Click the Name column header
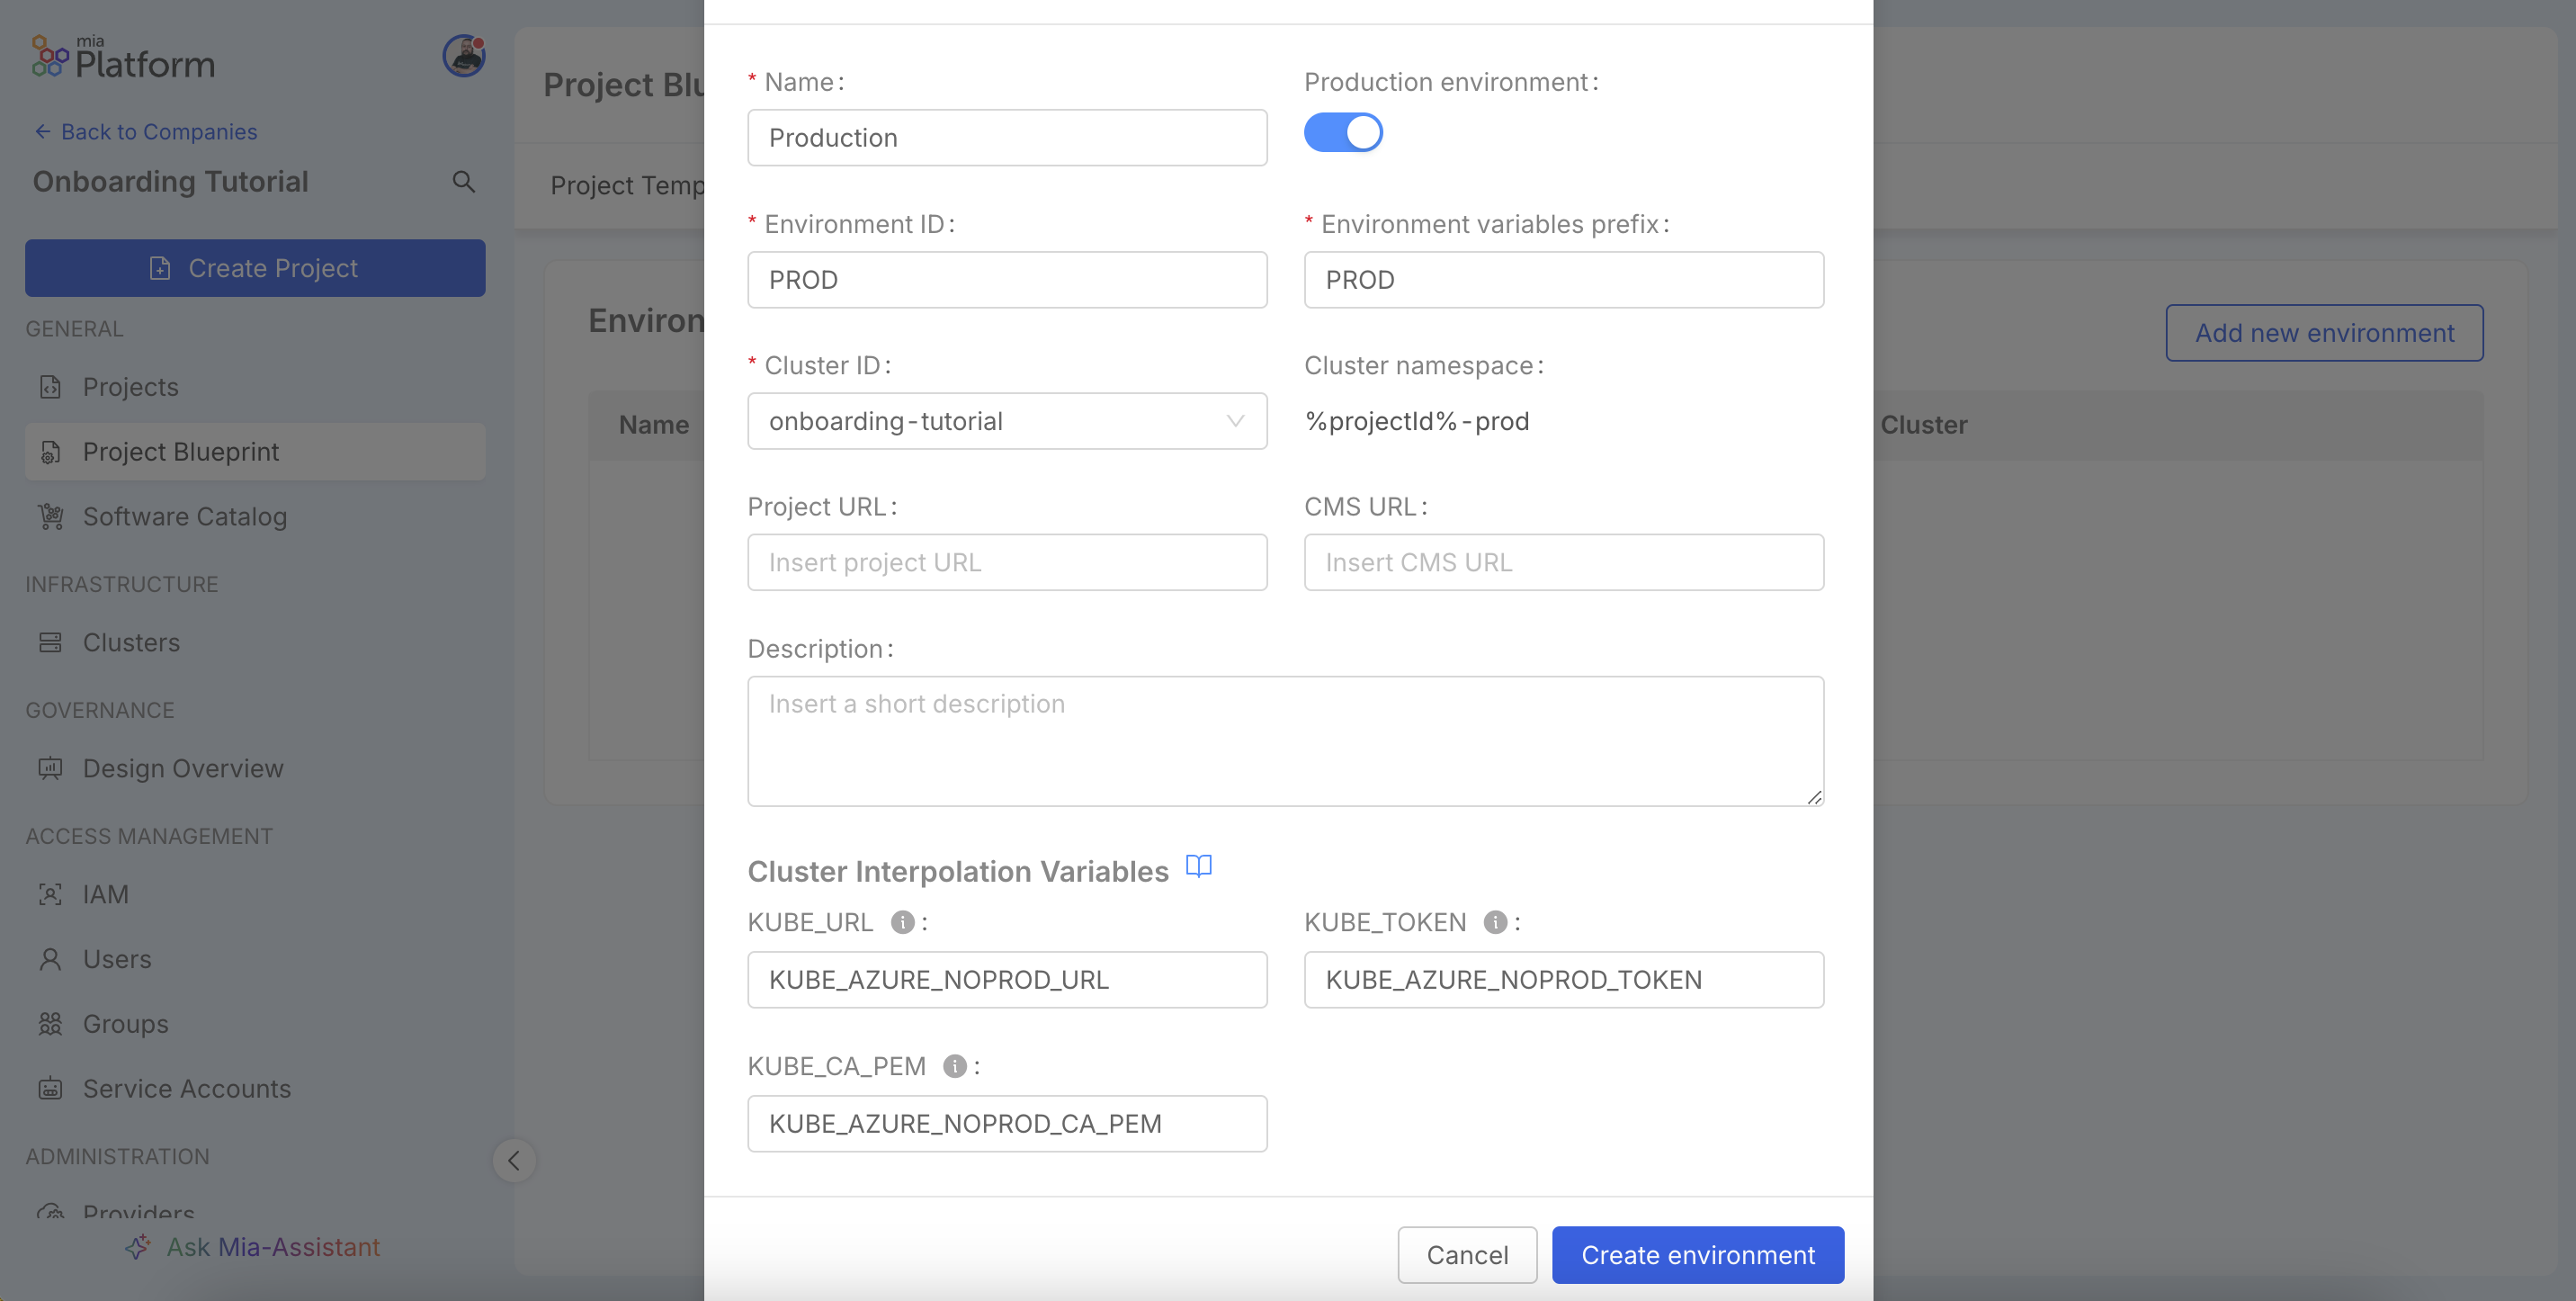Screen dimensions: 2576x1301 (x=653, y=425)
